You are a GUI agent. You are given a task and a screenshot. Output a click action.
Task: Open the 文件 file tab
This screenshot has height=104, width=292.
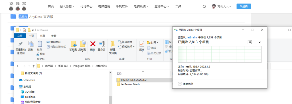(x=20, y=36)
